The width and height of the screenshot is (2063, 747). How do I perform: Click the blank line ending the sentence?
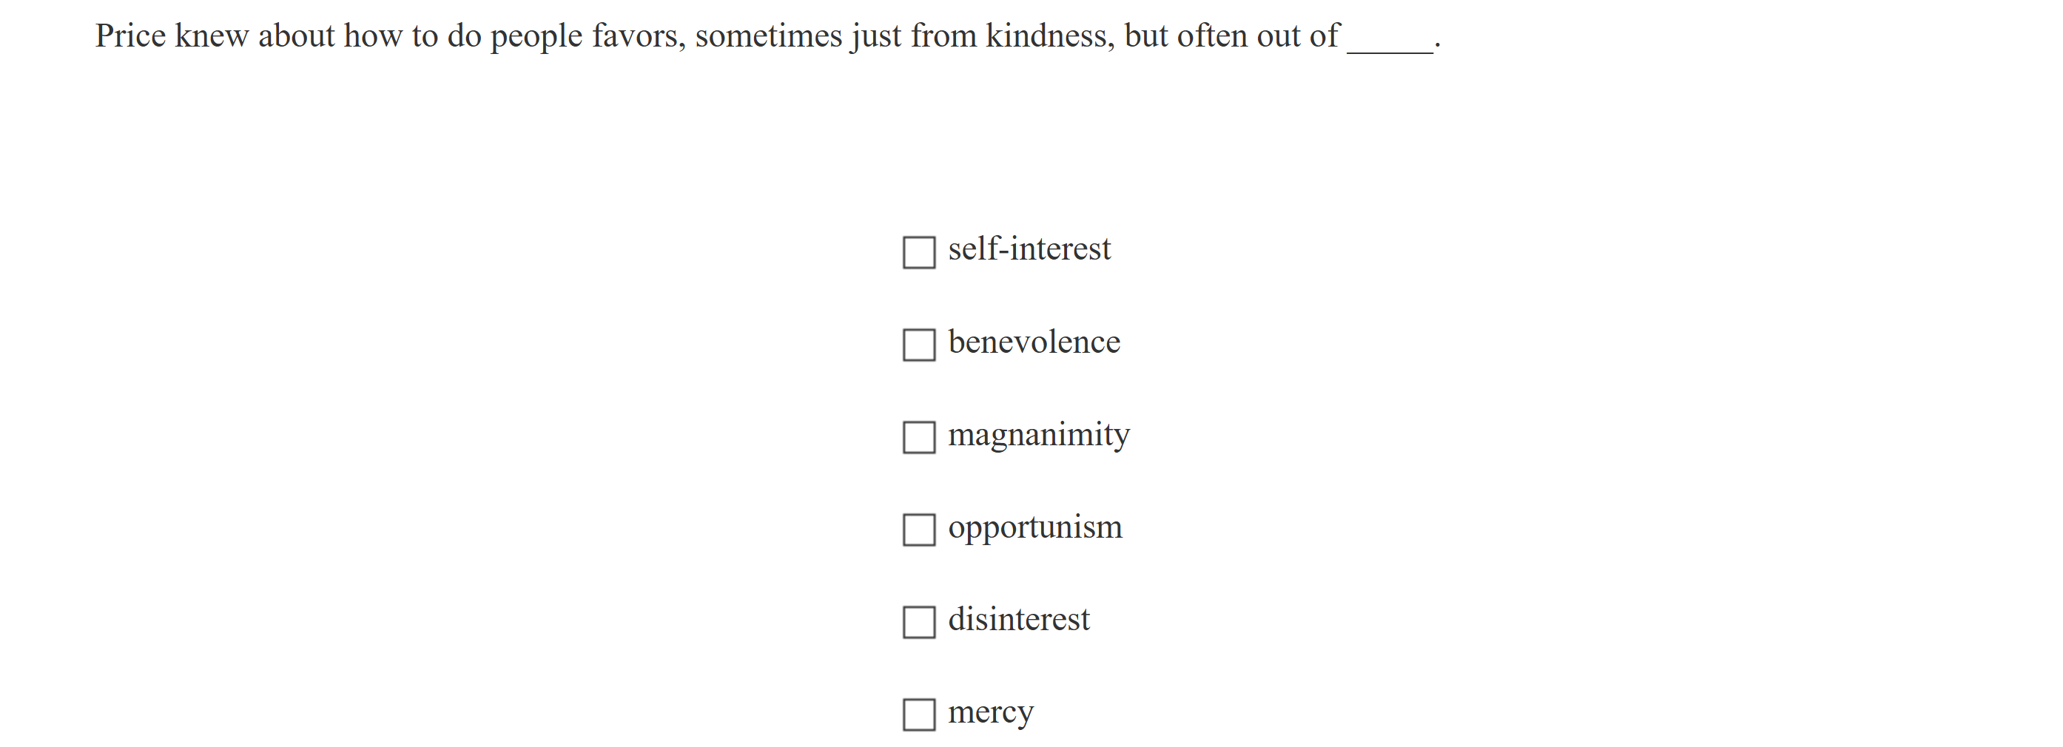(x=1390, y=40)
